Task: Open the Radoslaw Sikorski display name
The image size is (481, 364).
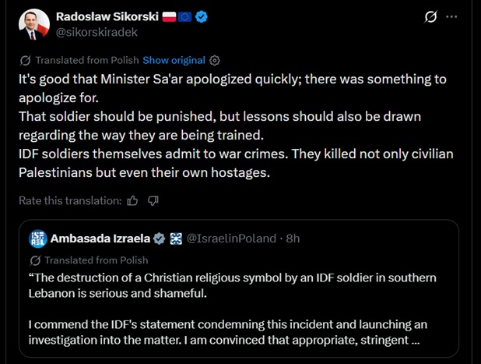Action: tap(106, 16)
